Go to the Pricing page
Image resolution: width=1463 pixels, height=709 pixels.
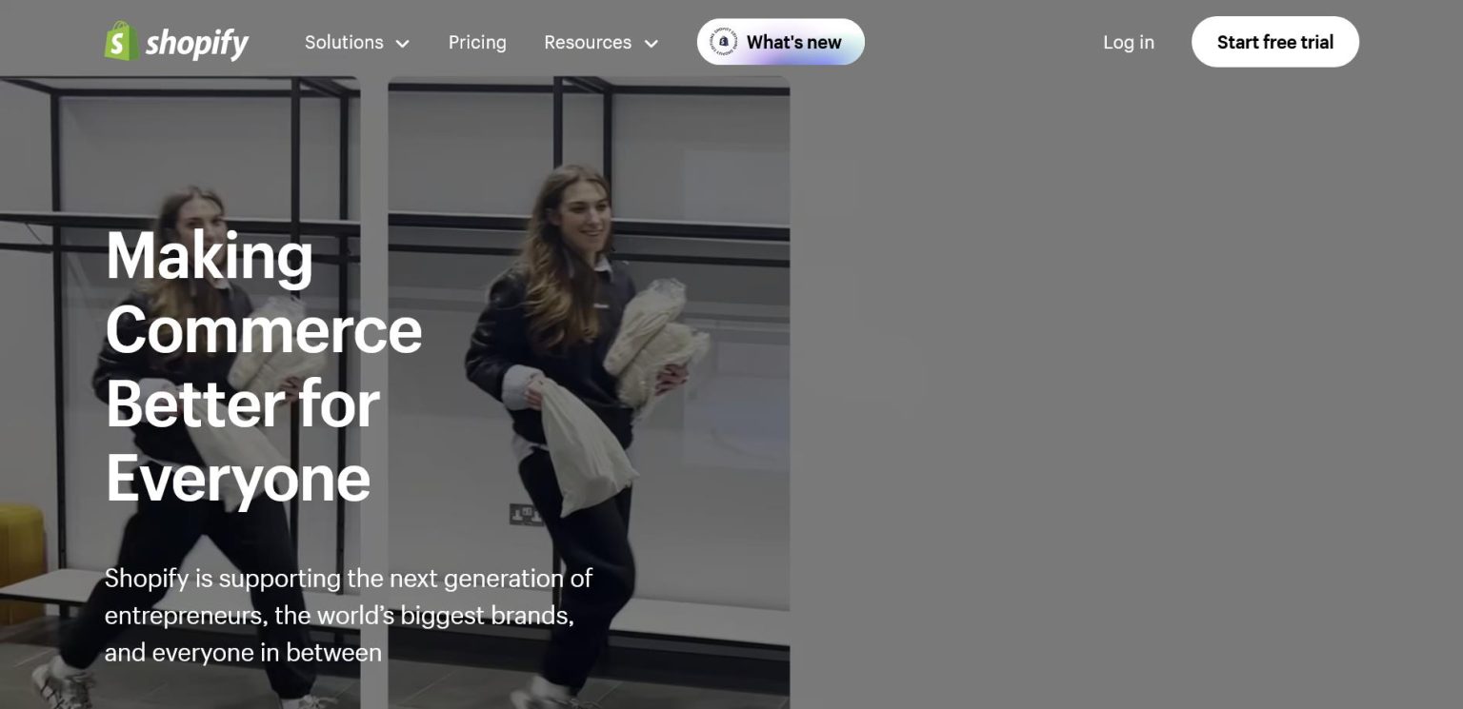[x=477, y=43]
